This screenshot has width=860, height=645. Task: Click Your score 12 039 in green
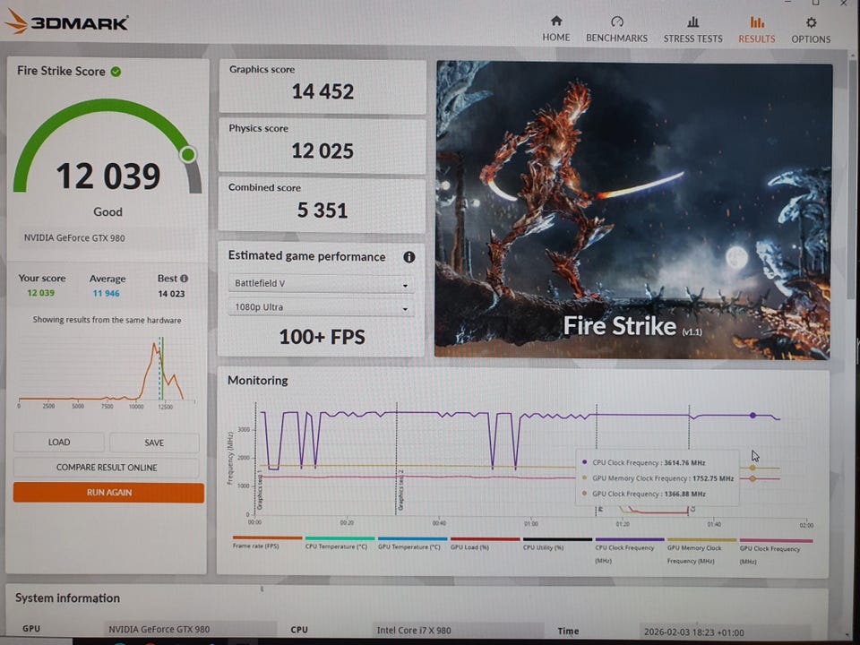click(x=40, y=293)
